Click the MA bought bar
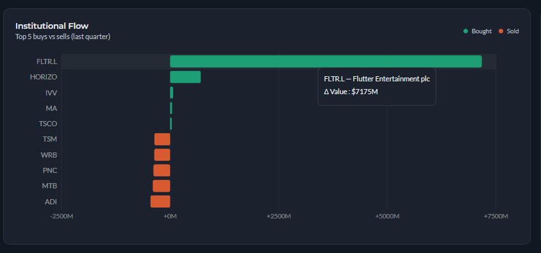 pos(171,108)
